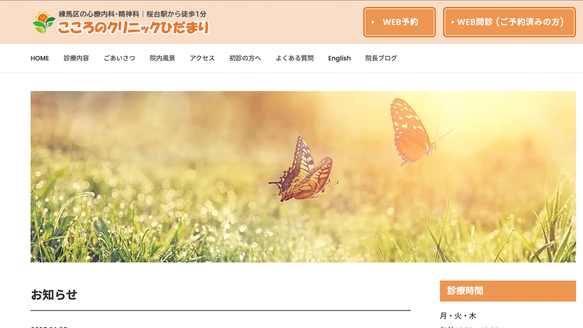Open 院長ブログ menu item

point(381,58)
